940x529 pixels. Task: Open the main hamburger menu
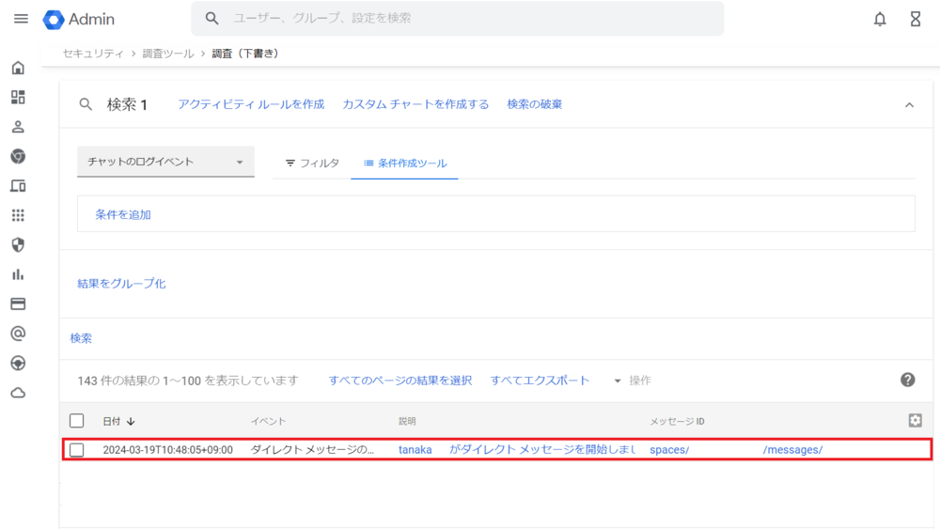pos(21,19)
